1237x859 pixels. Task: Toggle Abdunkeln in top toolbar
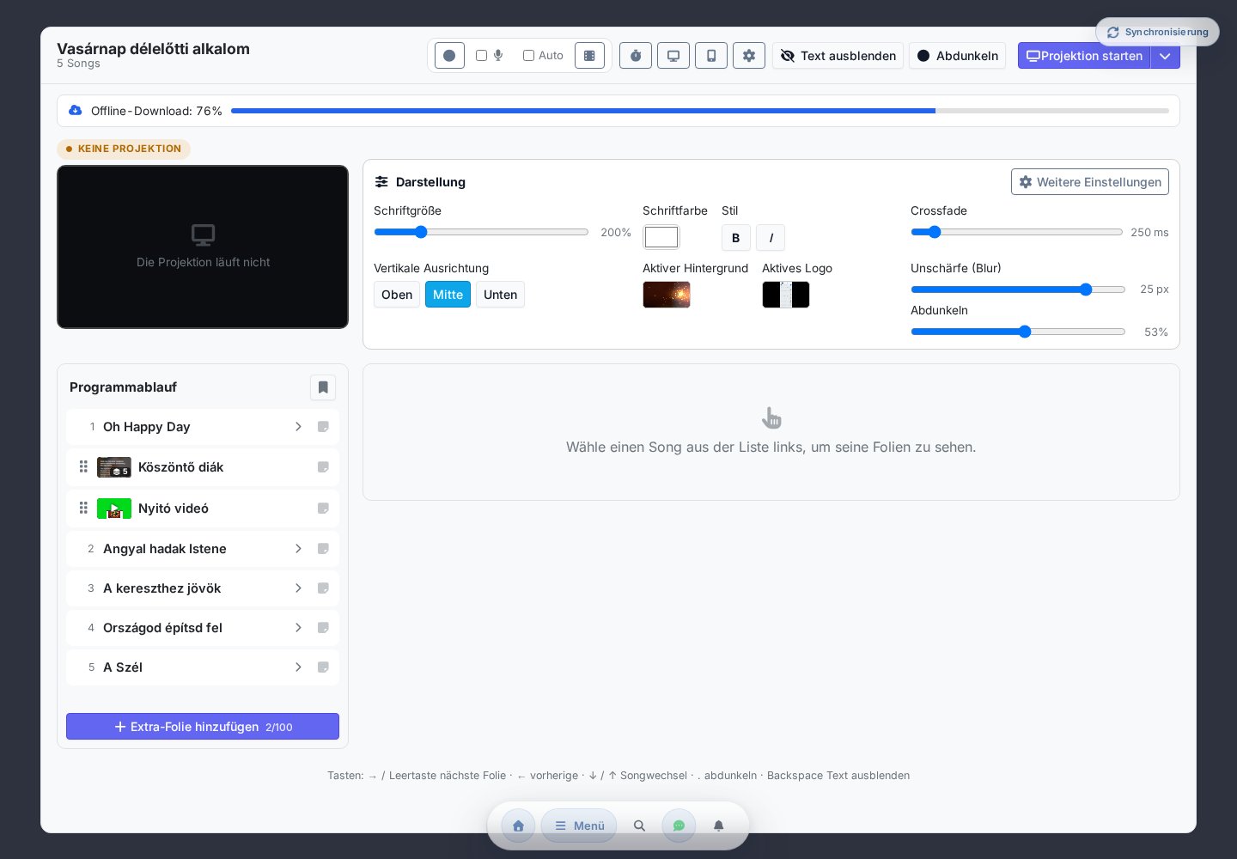pyautogui.click(x=957, y=56)
